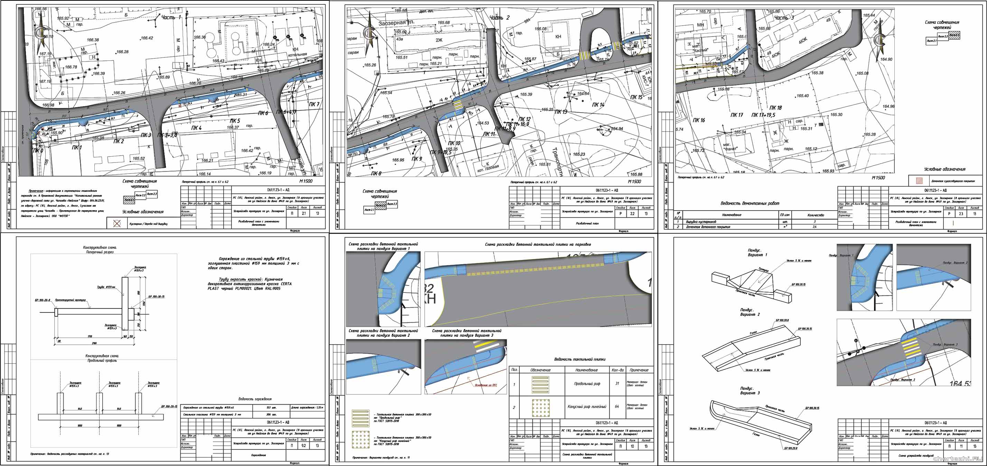Click the yellow striped tile icon in the lower-left legend

coord(360,418)
